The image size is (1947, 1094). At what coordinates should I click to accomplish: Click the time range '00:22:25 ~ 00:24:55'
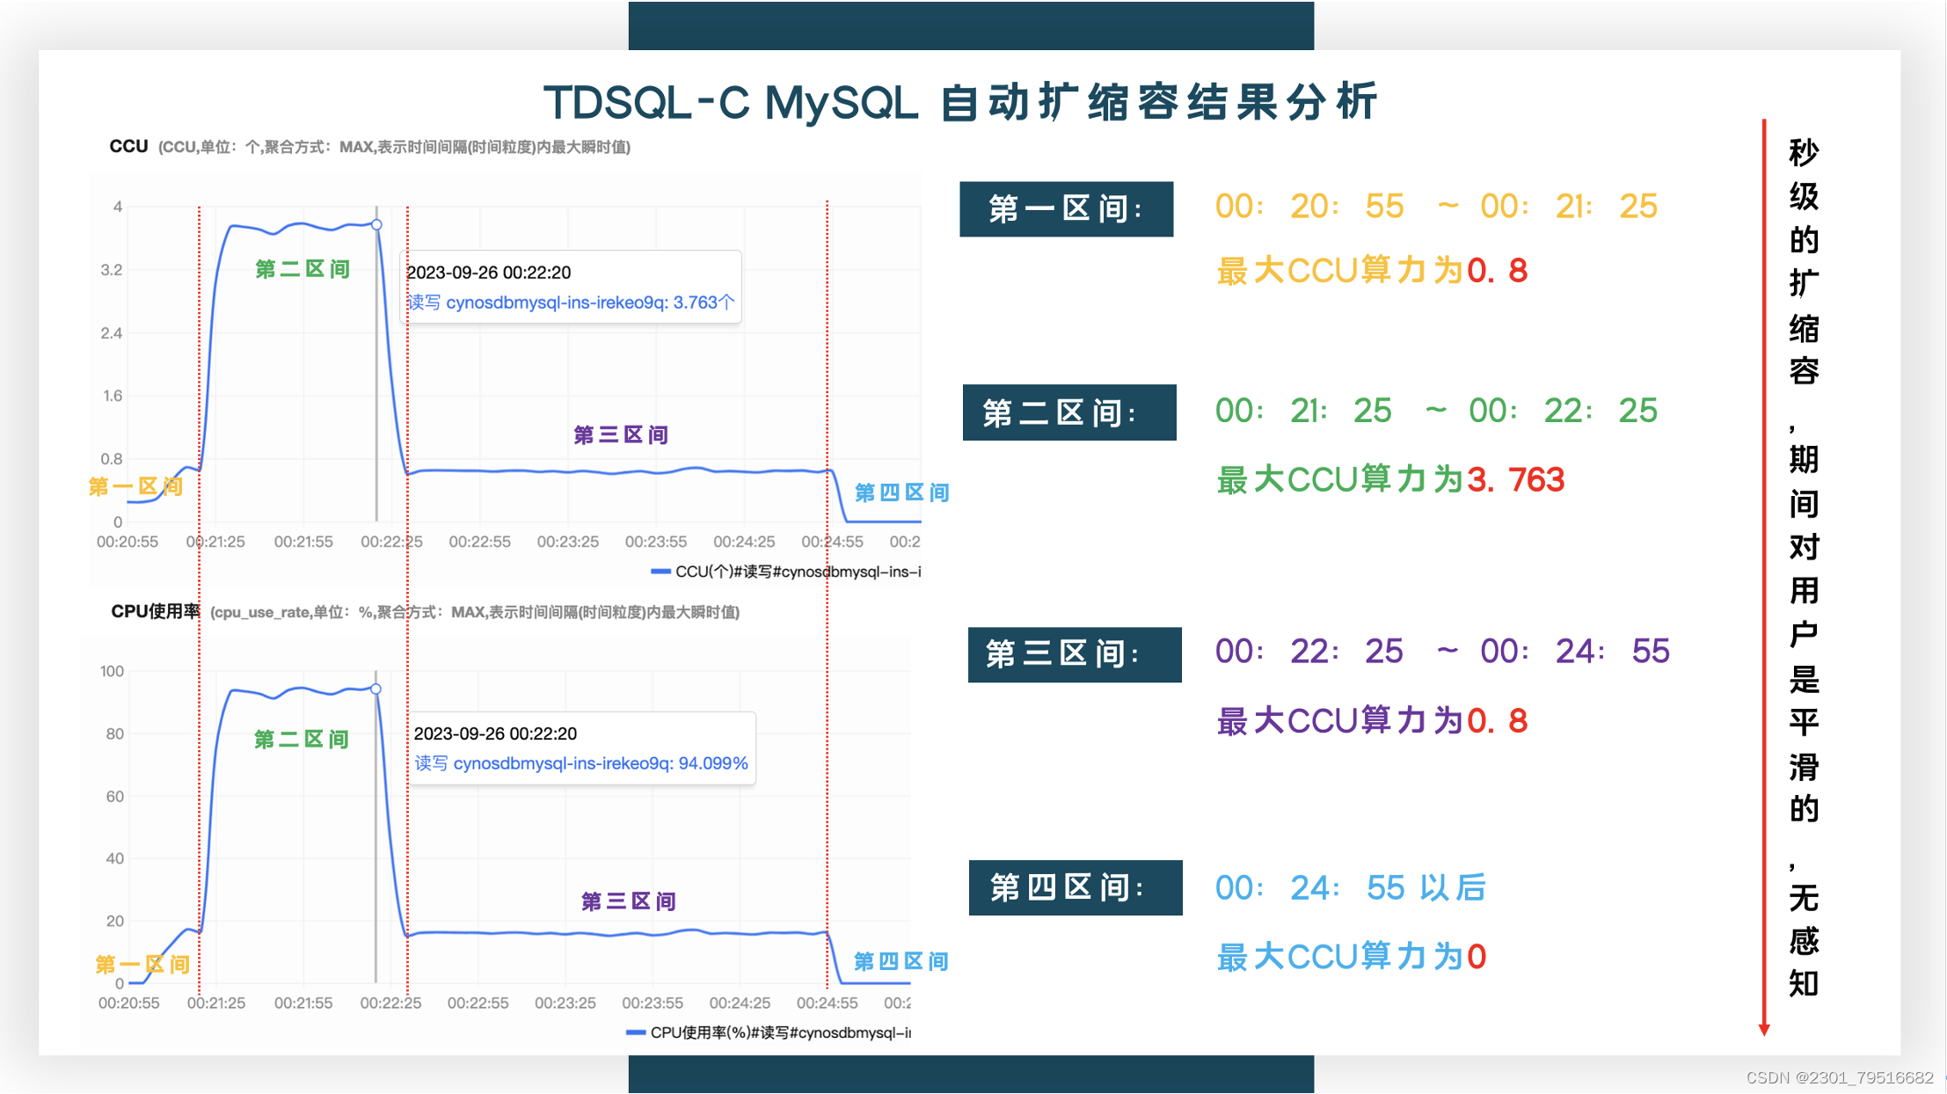click(1442, 652)
